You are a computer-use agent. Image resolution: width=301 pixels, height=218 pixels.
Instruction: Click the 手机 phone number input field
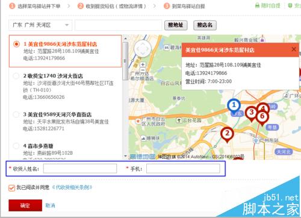click(183, 169)
